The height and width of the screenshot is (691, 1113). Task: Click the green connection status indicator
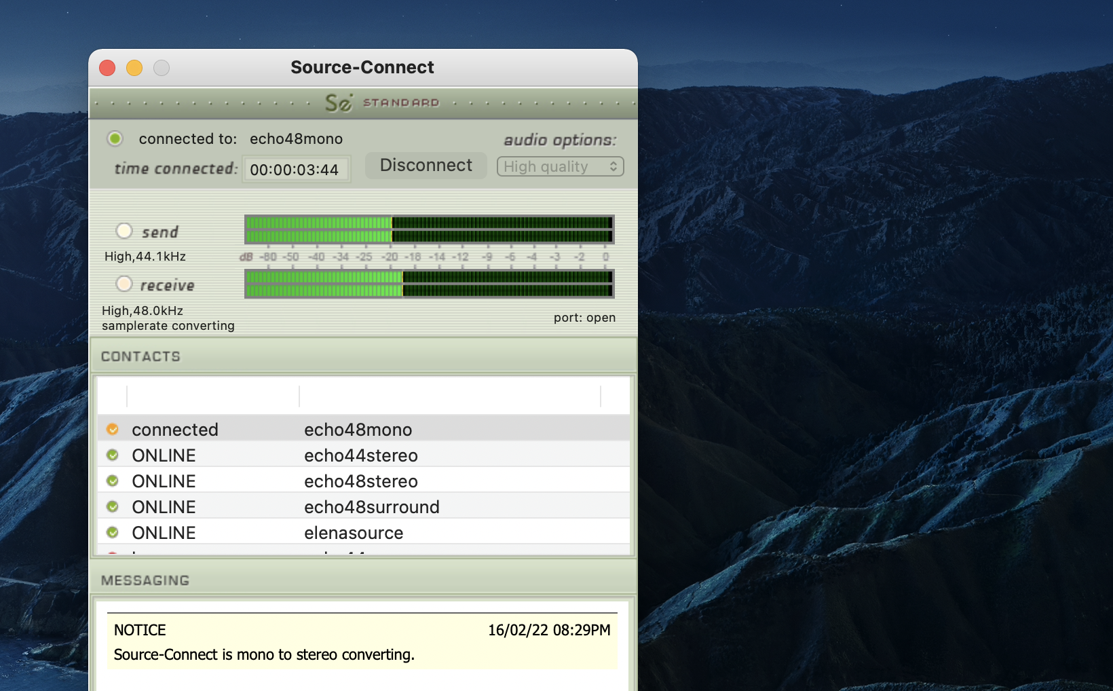115,139
